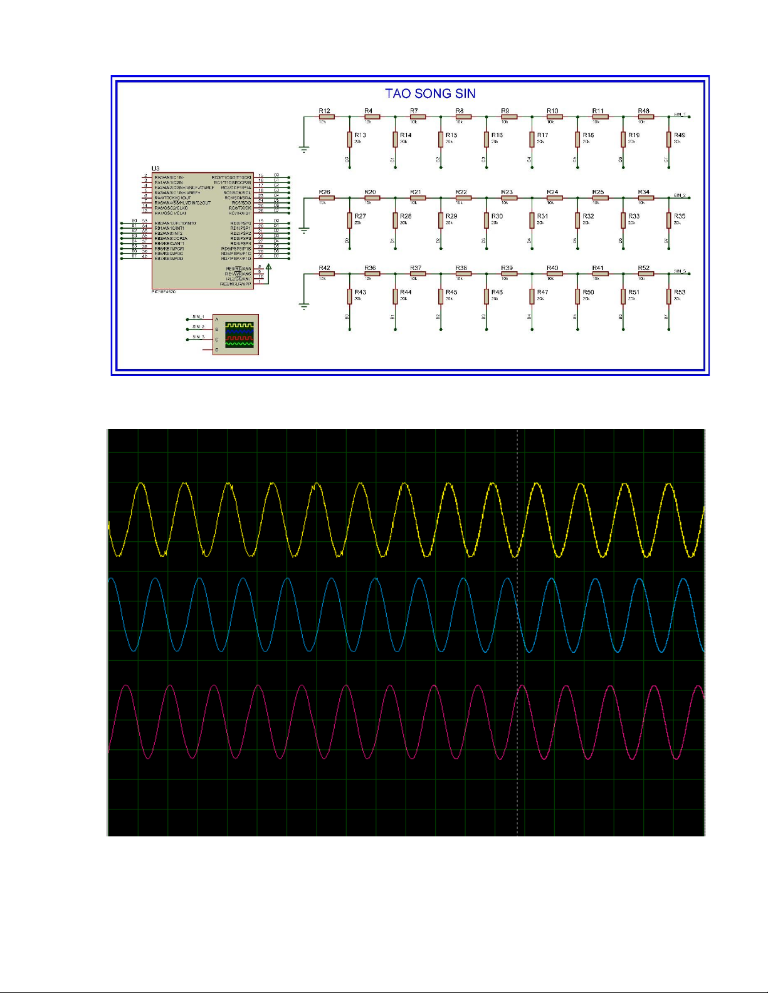768x993 pixels.
Task: Click the power arrow symbol near pin RE3
Action: tap(269, 268)
